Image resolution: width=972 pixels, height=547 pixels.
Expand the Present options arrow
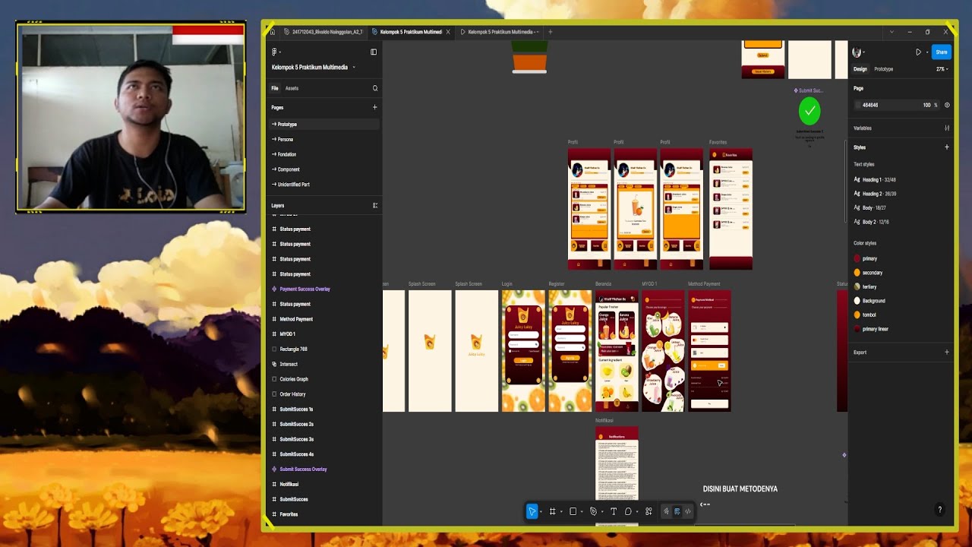(926, 52)
